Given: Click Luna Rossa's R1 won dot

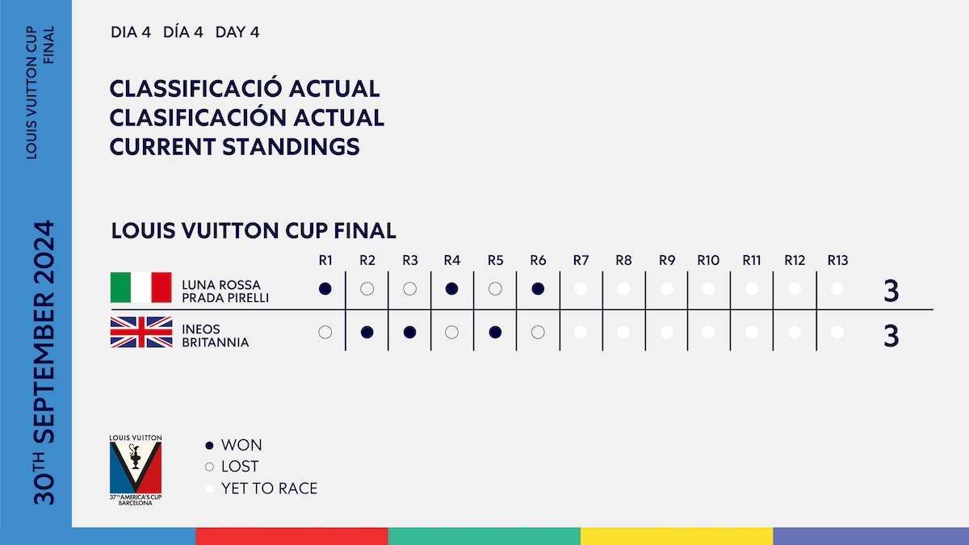Looking at the screenshot, I should (x=325, y=288).
